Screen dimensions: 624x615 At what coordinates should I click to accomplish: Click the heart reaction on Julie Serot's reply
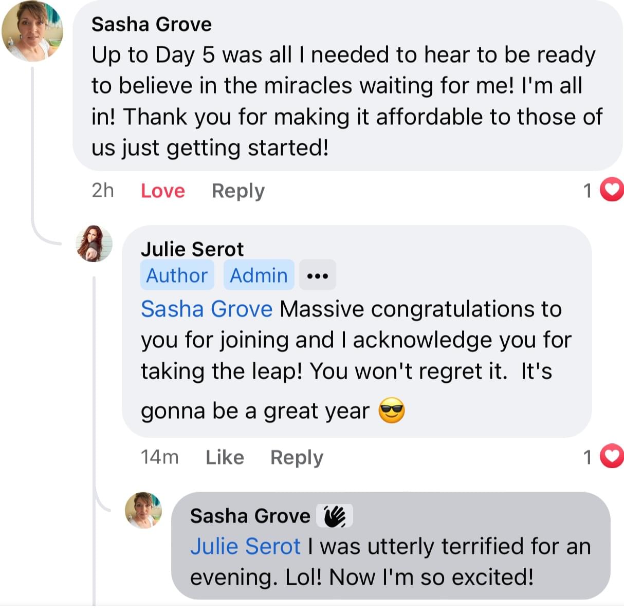pyautogui.click(x=612, y=456)
